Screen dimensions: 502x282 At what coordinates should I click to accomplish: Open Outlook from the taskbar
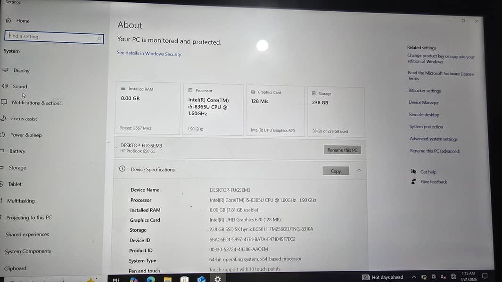[x=201, y=279]
